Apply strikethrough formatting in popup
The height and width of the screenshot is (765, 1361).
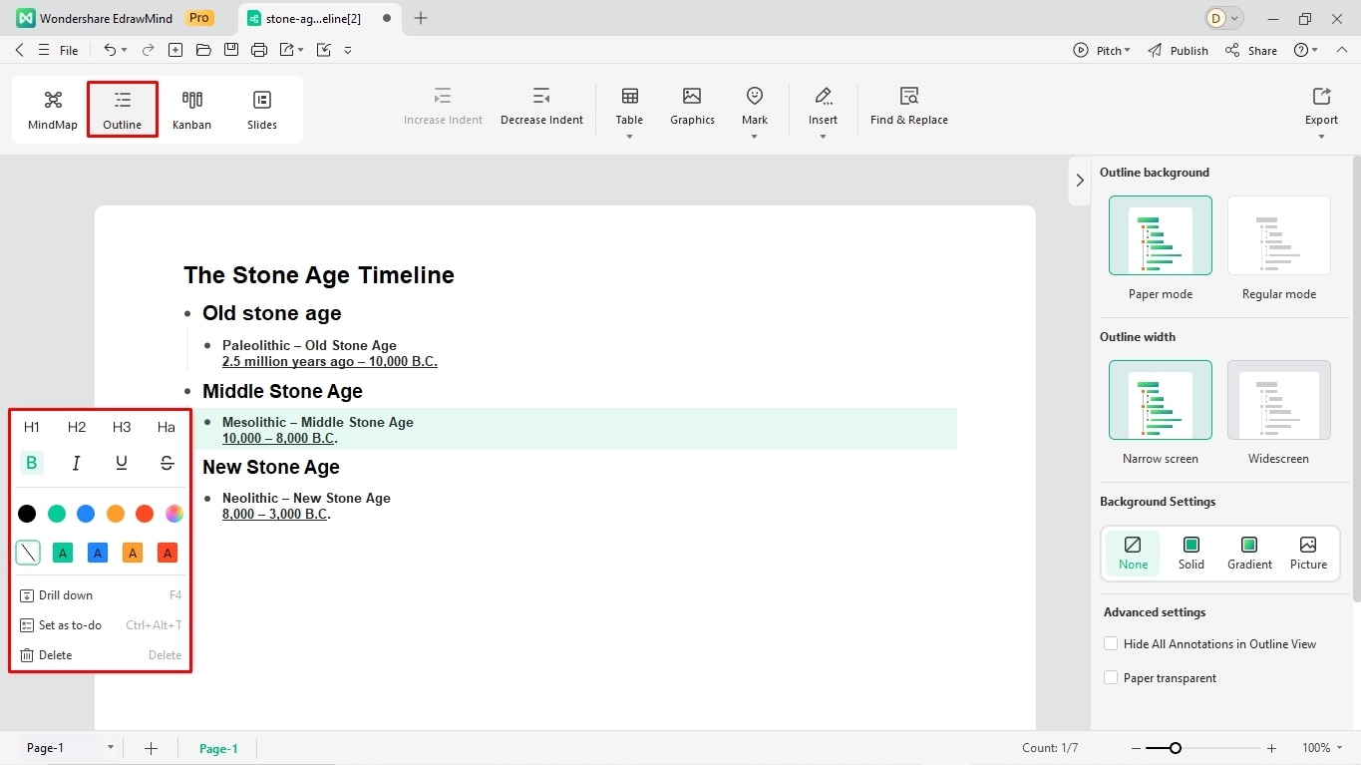(167, 463)
